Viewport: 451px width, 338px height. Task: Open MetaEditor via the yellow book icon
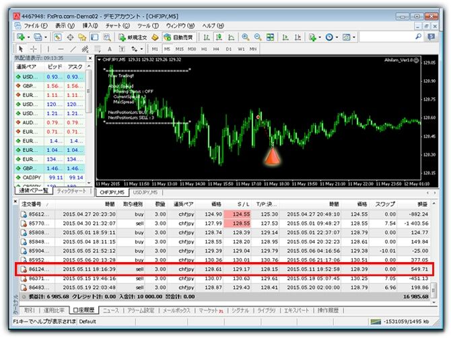[x=155, y=38]
